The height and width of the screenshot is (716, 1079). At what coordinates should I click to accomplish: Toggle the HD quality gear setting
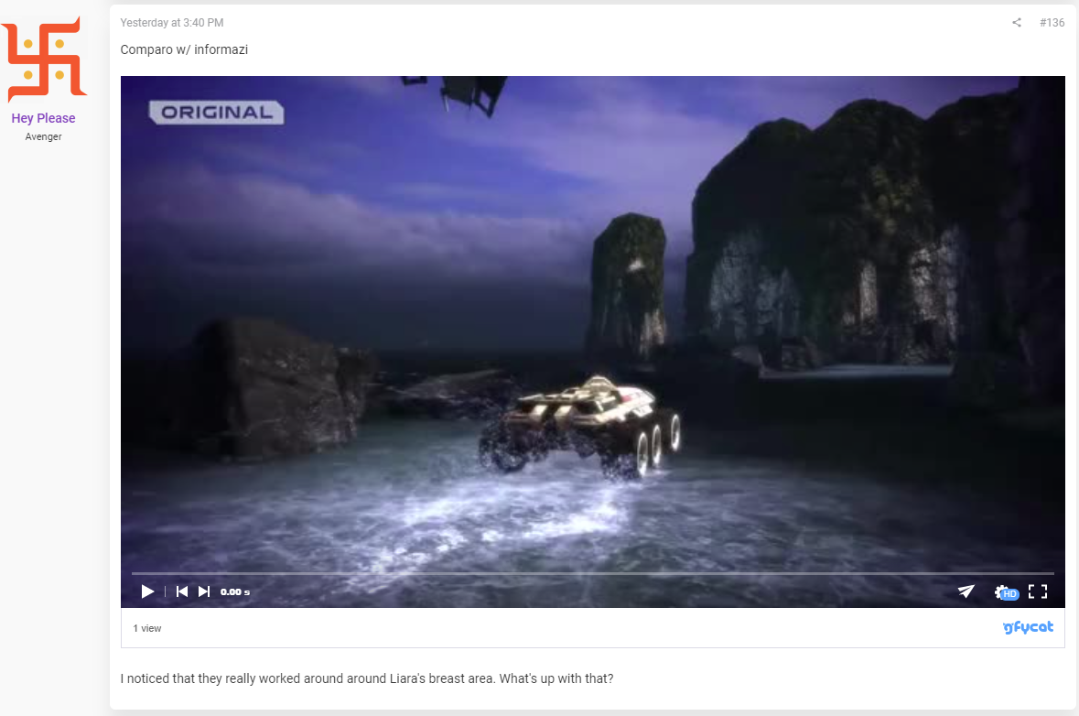1006,592
